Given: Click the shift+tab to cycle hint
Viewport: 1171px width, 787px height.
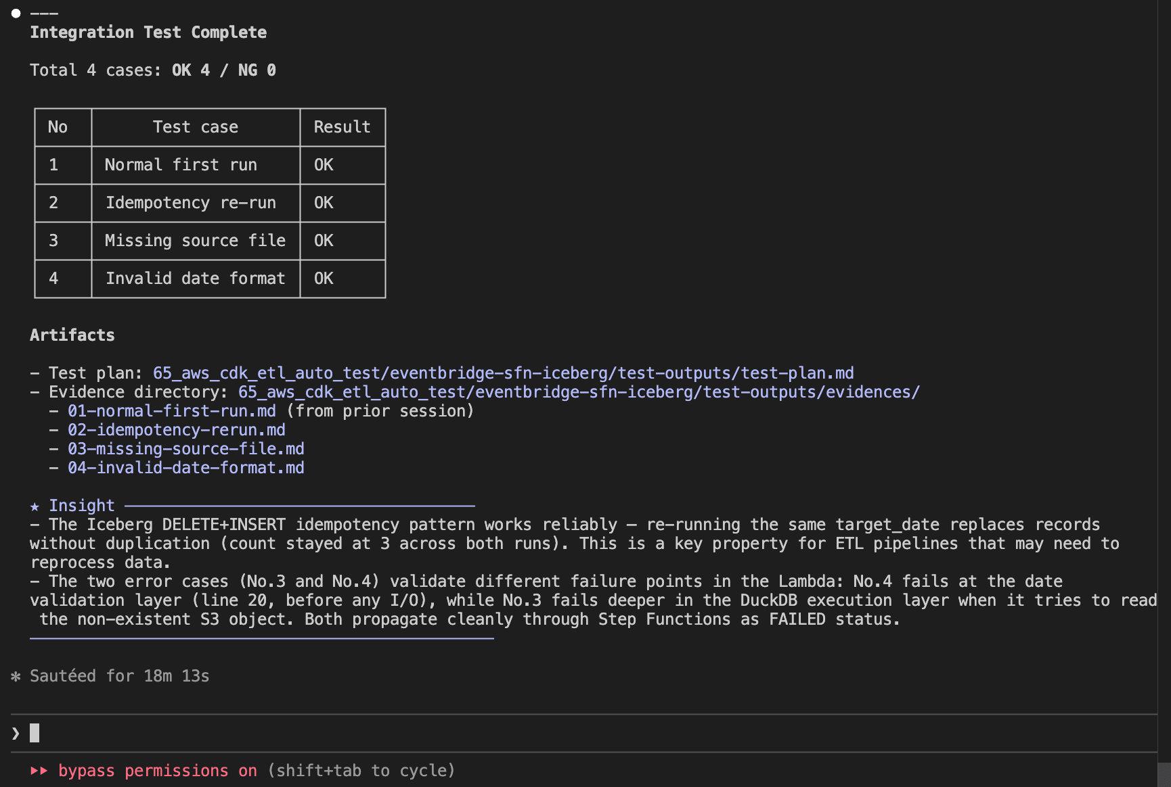Looking at the screenshot, I should click(x=360, y=770).
